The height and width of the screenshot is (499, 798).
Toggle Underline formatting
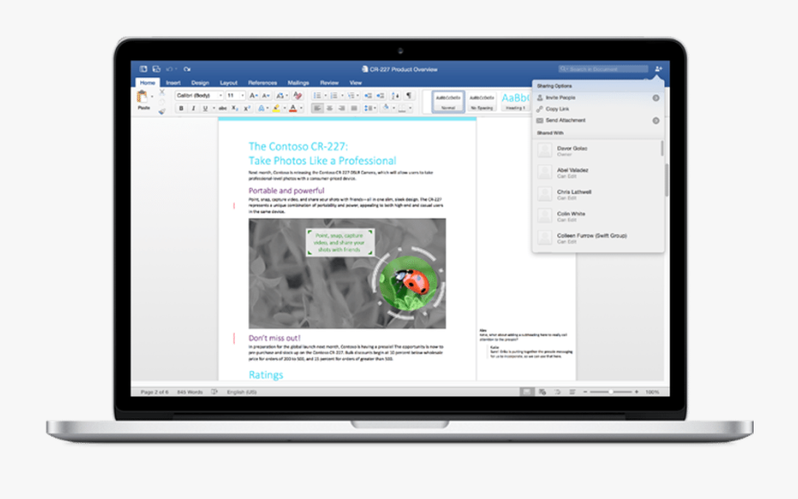tap(205, 108)
